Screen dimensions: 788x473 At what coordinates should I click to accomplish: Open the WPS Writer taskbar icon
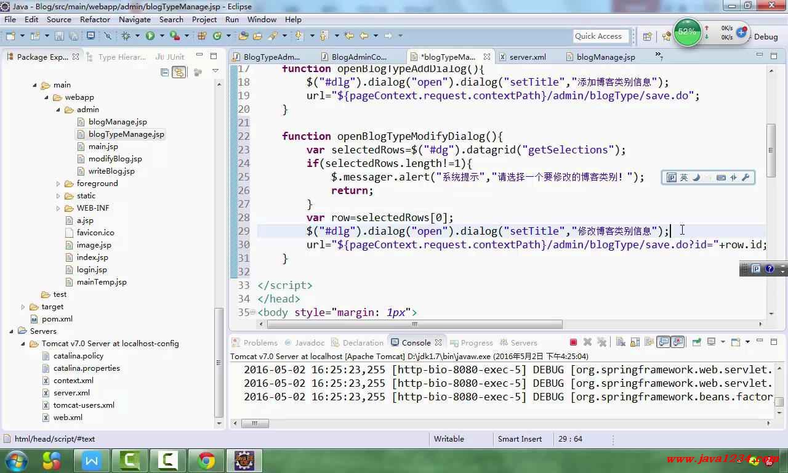point(92,460)
